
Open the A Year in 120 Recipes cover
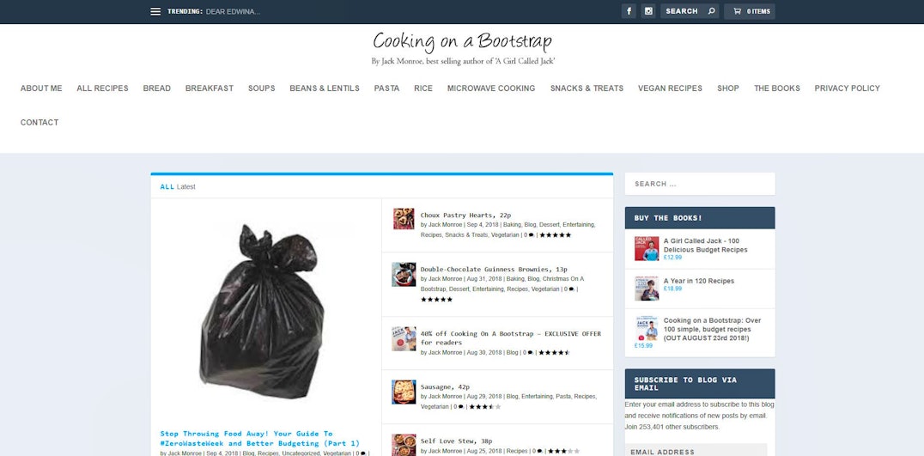pyautogui.click(x=647, y=289)
